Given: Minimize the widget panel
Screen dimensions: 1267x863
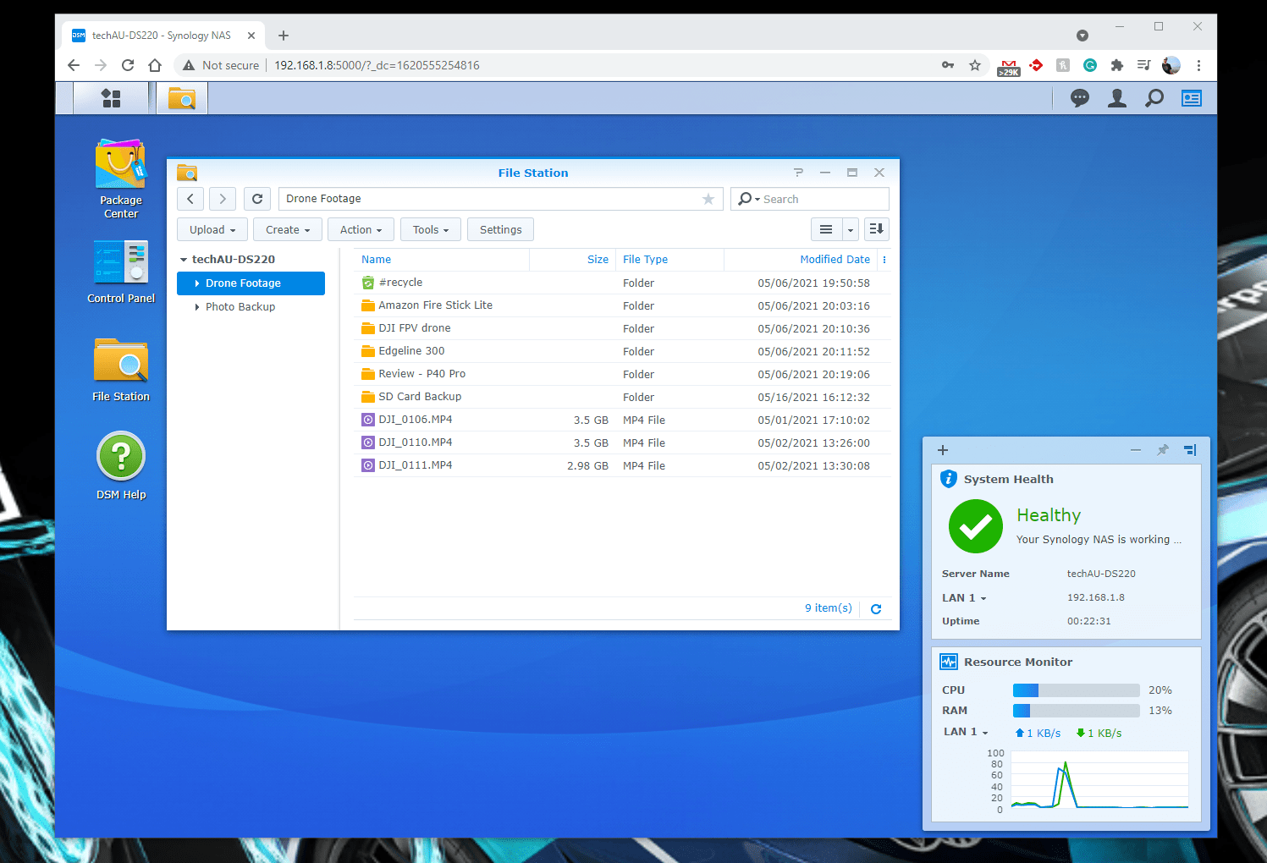Looking at the screenshot, I should point(1136,450).
